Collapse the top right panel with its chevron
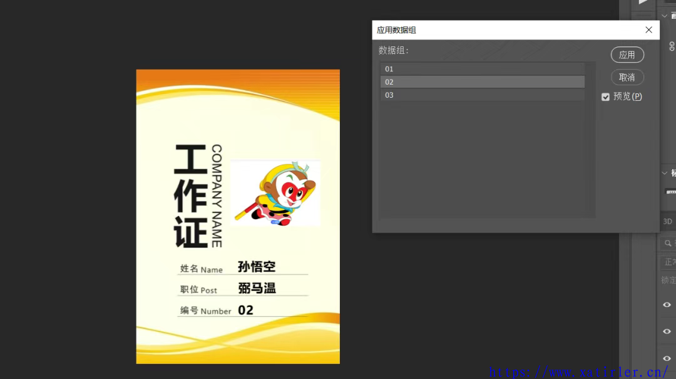Screen dimensions: 676x379 tap(664, 16)
